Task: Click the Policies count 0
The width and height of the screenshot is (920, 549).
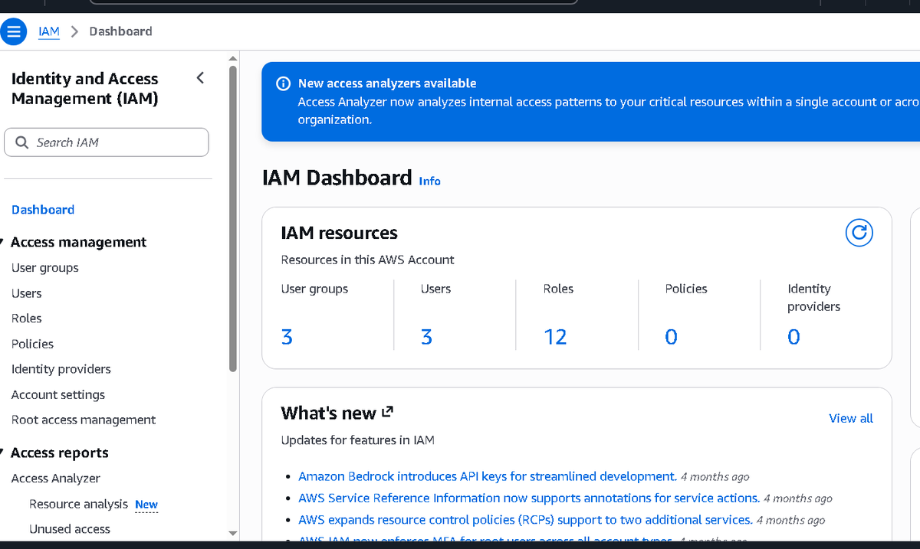Action: point(671,337)
